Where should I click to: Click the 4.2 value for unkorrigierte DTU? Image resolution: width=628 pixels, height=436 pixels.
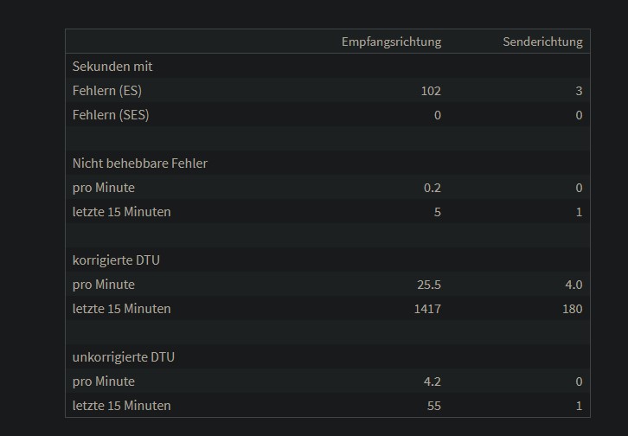pos(432,381)
